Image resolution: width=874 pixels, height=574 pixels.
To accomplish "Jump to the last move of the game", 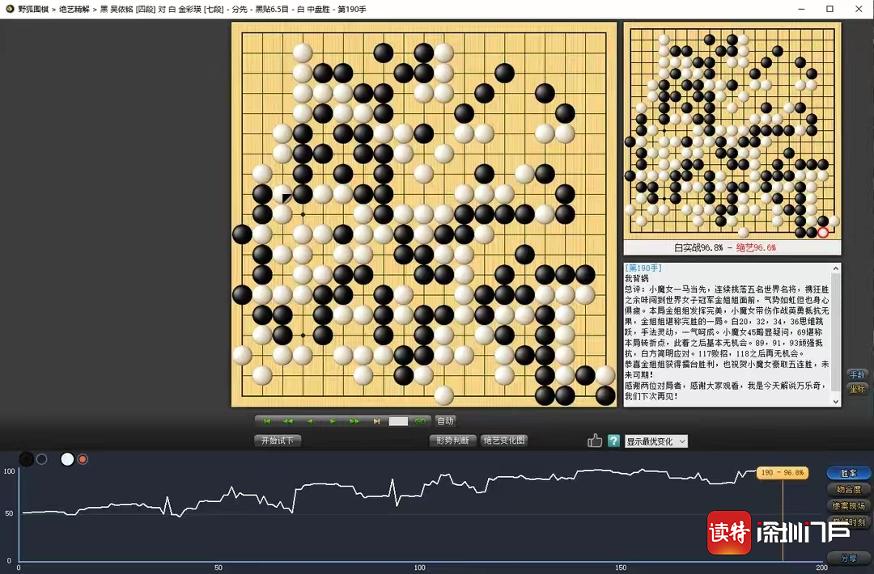I will point(376,421).
